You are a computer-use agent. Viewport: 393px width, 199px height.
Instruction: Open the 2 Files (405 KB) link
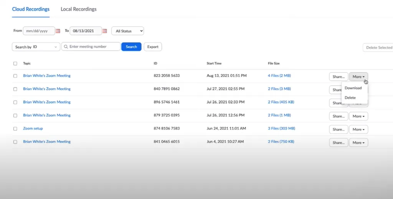(x=281, y=102)
